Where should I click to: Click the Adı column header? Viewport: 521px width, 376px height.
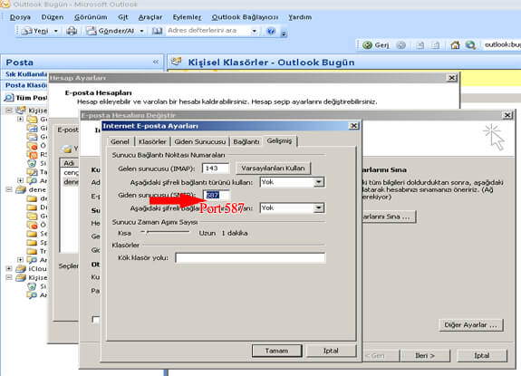tap(70, 163)
